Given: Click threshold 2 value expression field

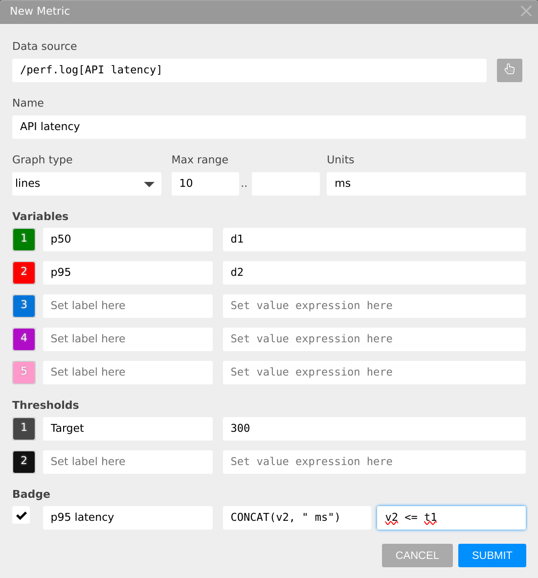Looking at the screenshot, I should click(374, 462).
